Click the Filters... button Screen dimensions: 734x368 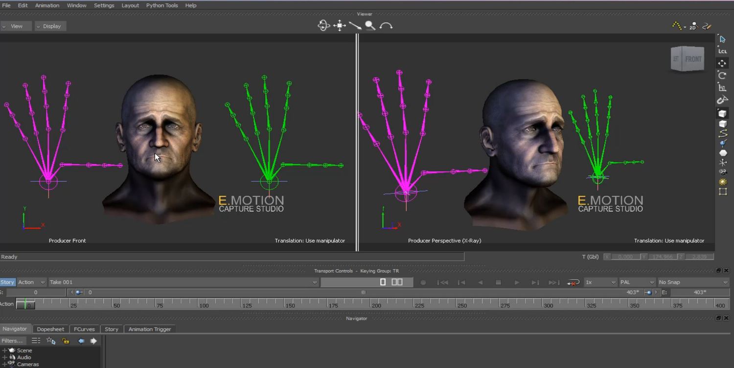click(12, 341)
